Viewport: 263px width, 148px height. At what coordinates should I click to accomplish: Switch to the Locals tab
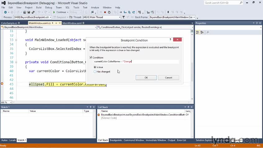coord(12,140)
